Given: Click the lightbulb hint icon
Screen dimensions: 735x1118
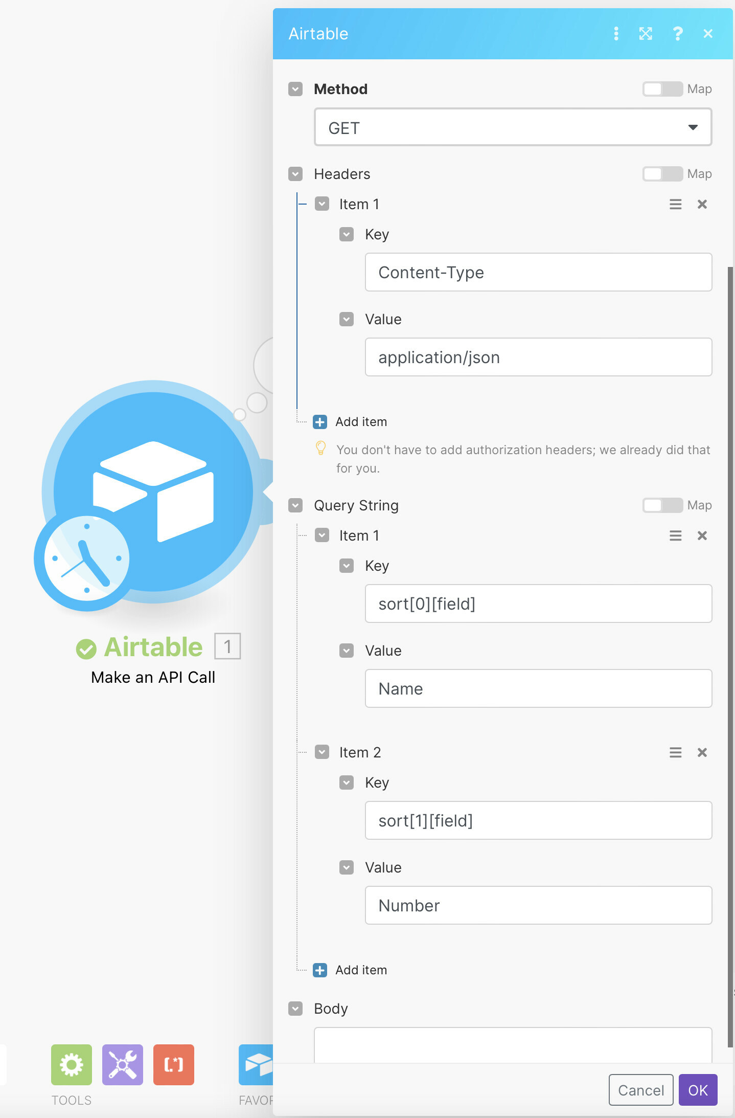Looking at the screenshot, I should 320,449.
